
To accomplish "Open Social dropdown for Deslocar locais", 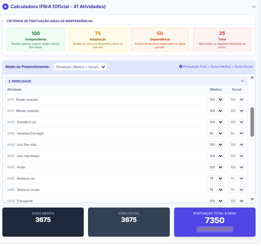I will (x=236, y=190).
